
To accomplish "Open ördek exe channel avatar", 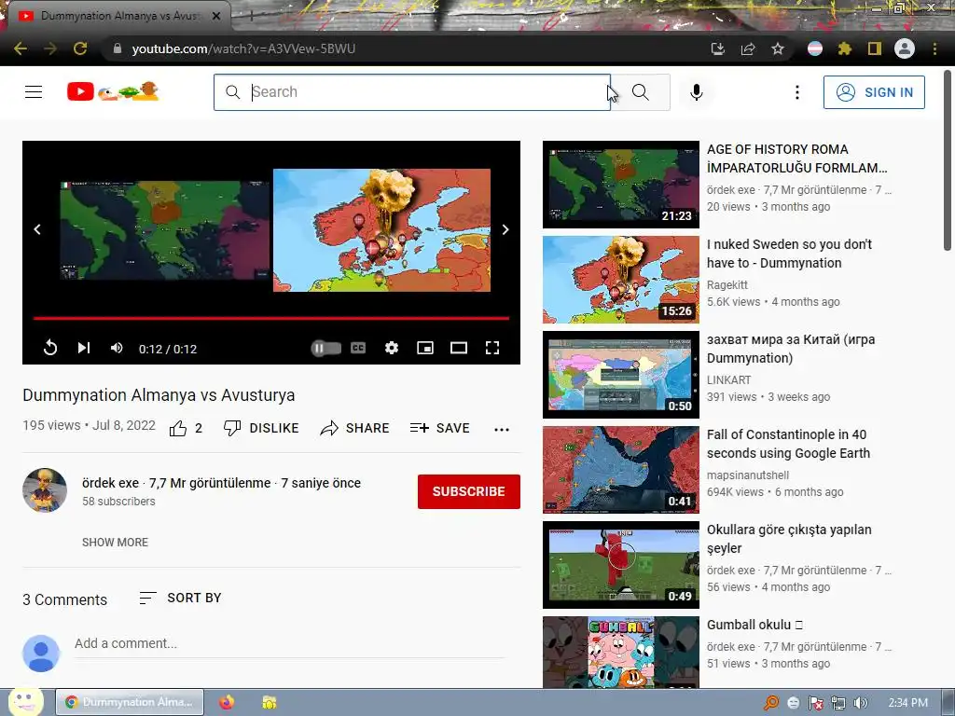I will tap(45, 490).
